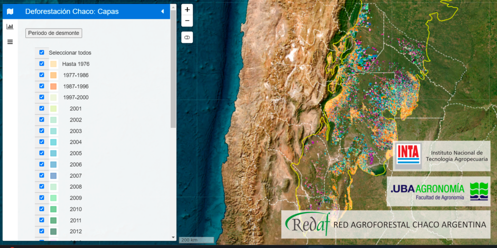The image size is (497, 248).
Task: Uncheck the 2005 layer checkbox
Action: tap(42, 153)
